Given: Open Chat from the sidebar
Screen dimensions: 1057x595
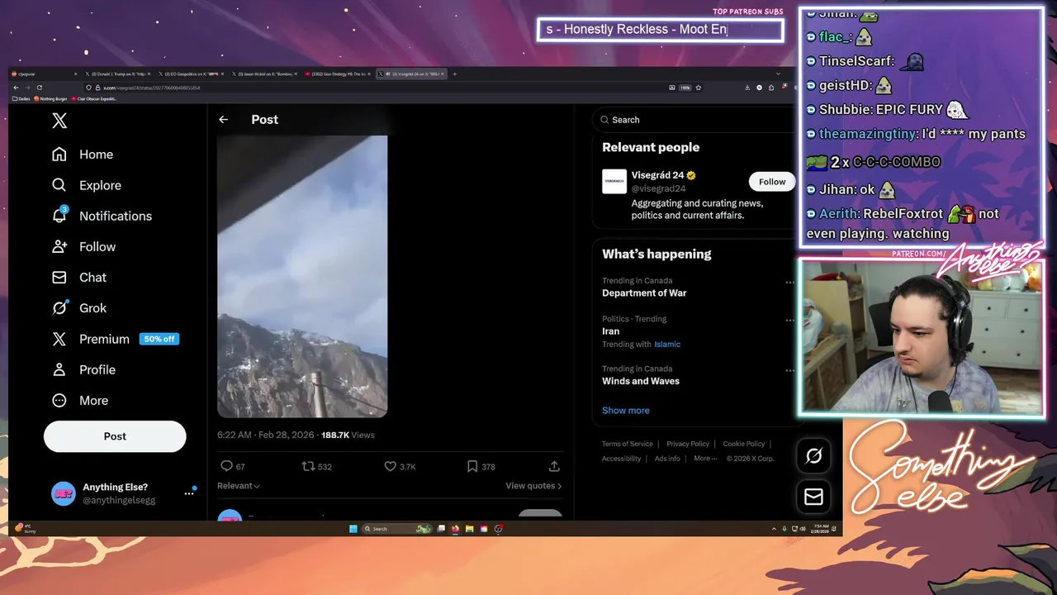Looking at the screenshot, I should [x=78, y=277].
